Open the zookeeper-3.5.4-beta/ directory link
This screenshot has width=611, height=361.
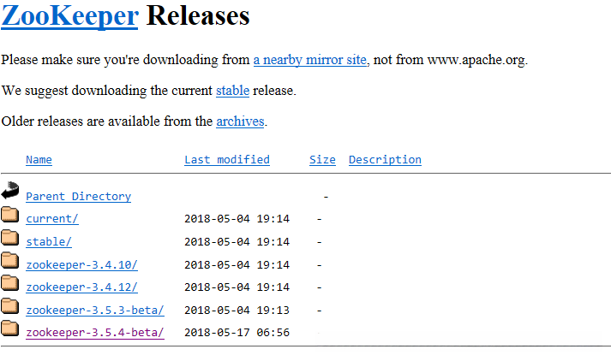pos(94,333)
